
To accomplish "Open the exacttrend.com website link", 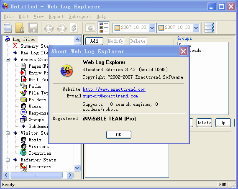I will point(114,89).
